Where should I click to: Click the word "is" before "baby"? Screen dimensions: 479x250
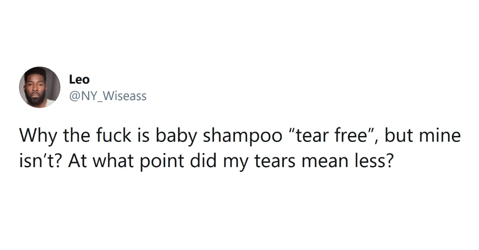143,137
